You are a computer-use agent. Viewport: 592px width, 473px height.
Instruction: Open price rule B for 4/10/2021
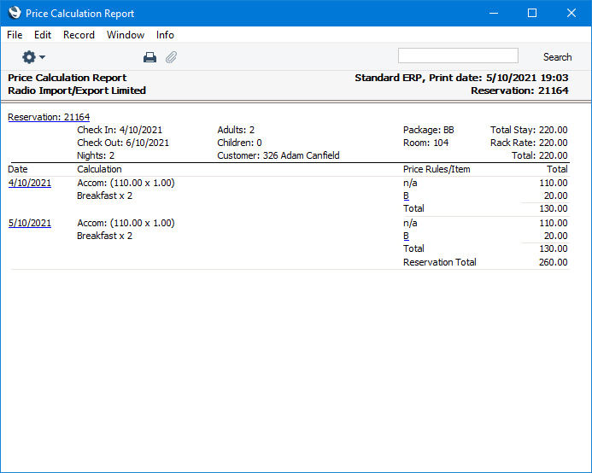point(407,196)
